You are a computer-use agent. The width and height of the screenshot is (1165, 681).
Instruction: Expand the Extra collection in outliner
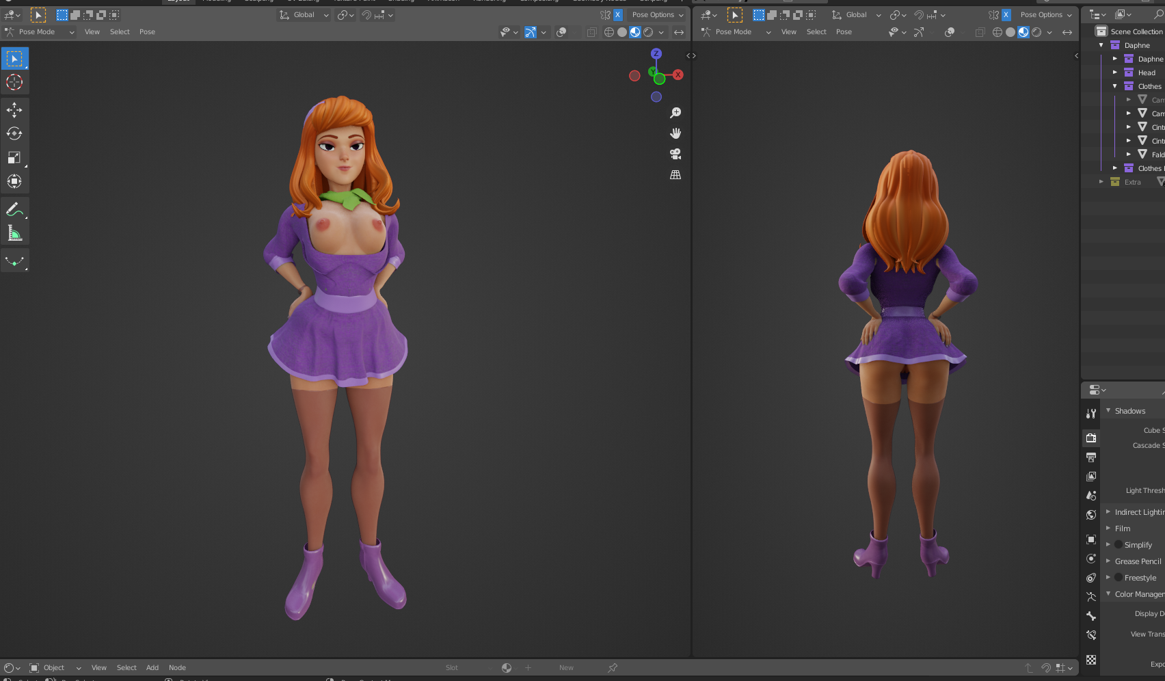[1101, 182]
